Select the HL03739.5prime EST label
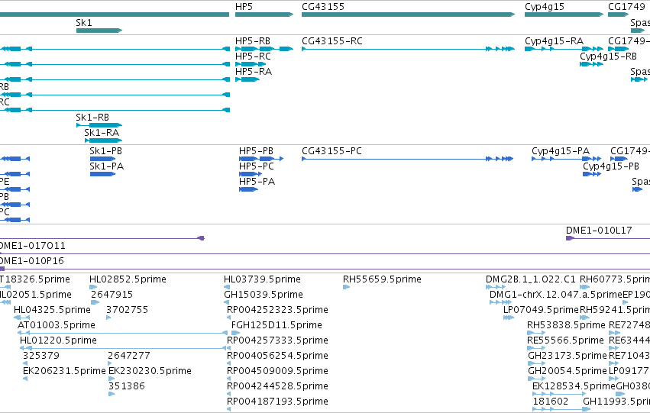Screen dimensions: 650x413 263,279
